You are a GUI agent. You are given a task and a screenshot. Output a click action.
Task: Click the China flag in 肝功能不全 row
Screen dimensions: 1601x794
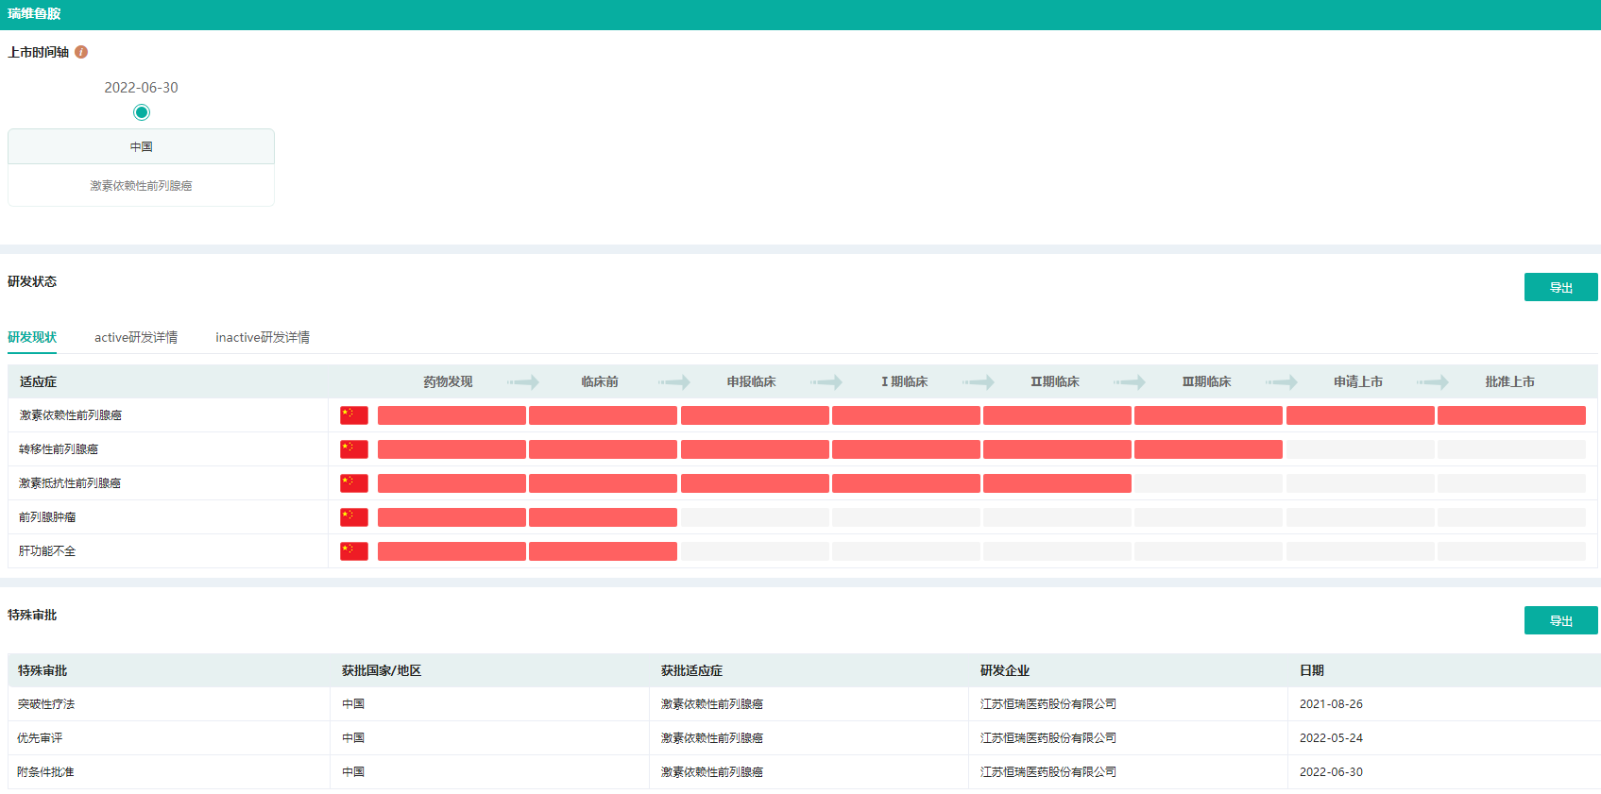coord(354,551)
